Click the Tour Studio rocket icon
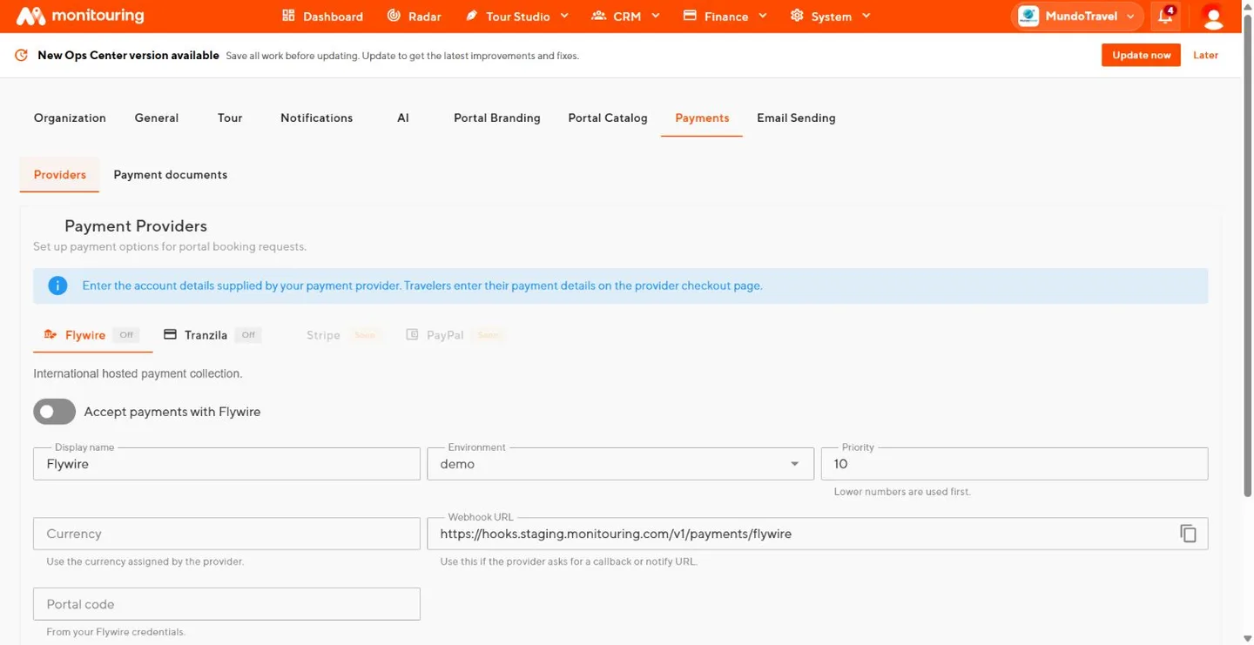1254x645 pixels. pyautogui.click(x=471, y=16)
